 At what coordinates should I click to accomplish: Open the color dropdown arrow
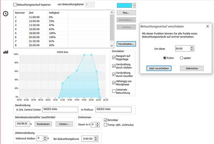134,5
